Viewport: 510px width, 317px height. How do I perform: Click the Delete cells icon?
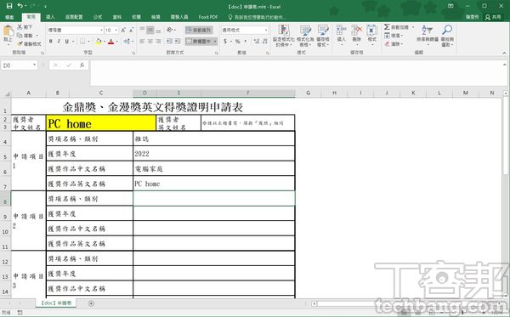(356, 31)
